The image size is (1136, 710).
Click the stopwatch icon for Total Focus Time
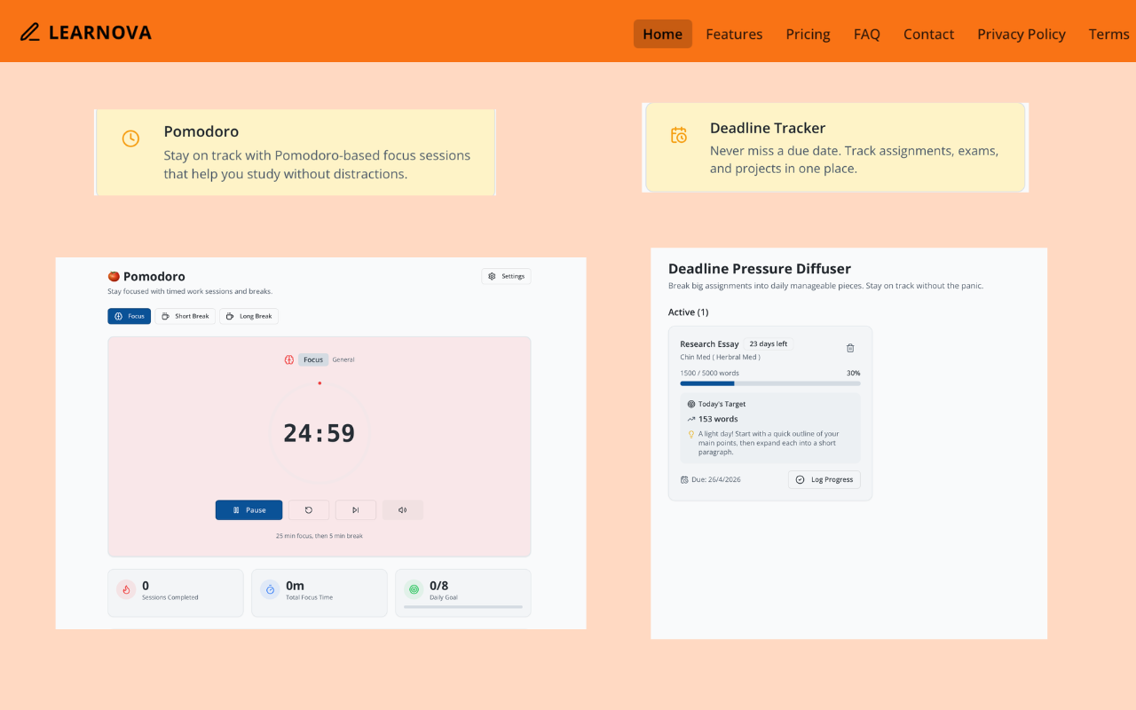270,589
